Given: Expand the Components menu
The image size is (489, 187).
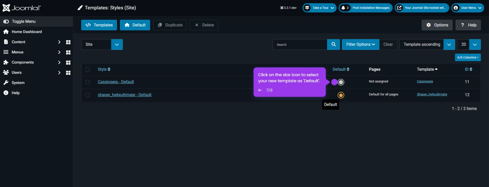Looking at the screenshot, I should 59,62.
